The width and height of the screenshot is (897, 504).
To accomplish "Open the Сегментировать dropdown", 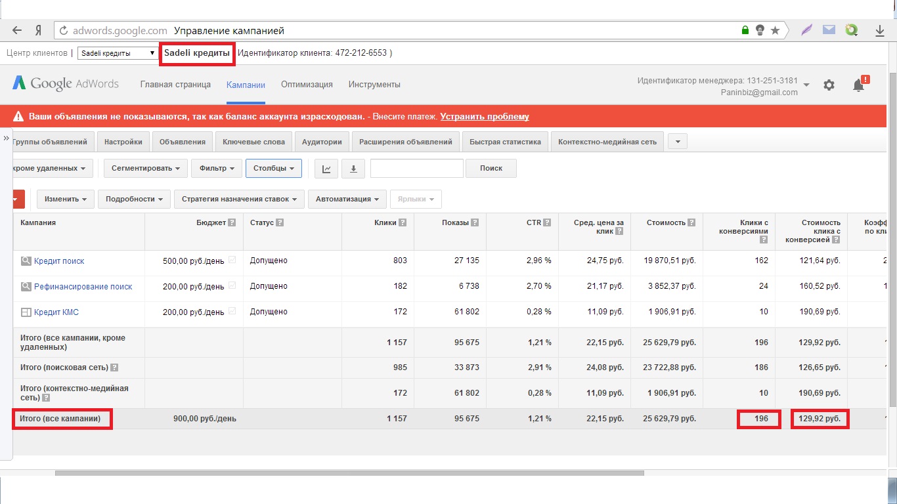I will click(146, 168).
